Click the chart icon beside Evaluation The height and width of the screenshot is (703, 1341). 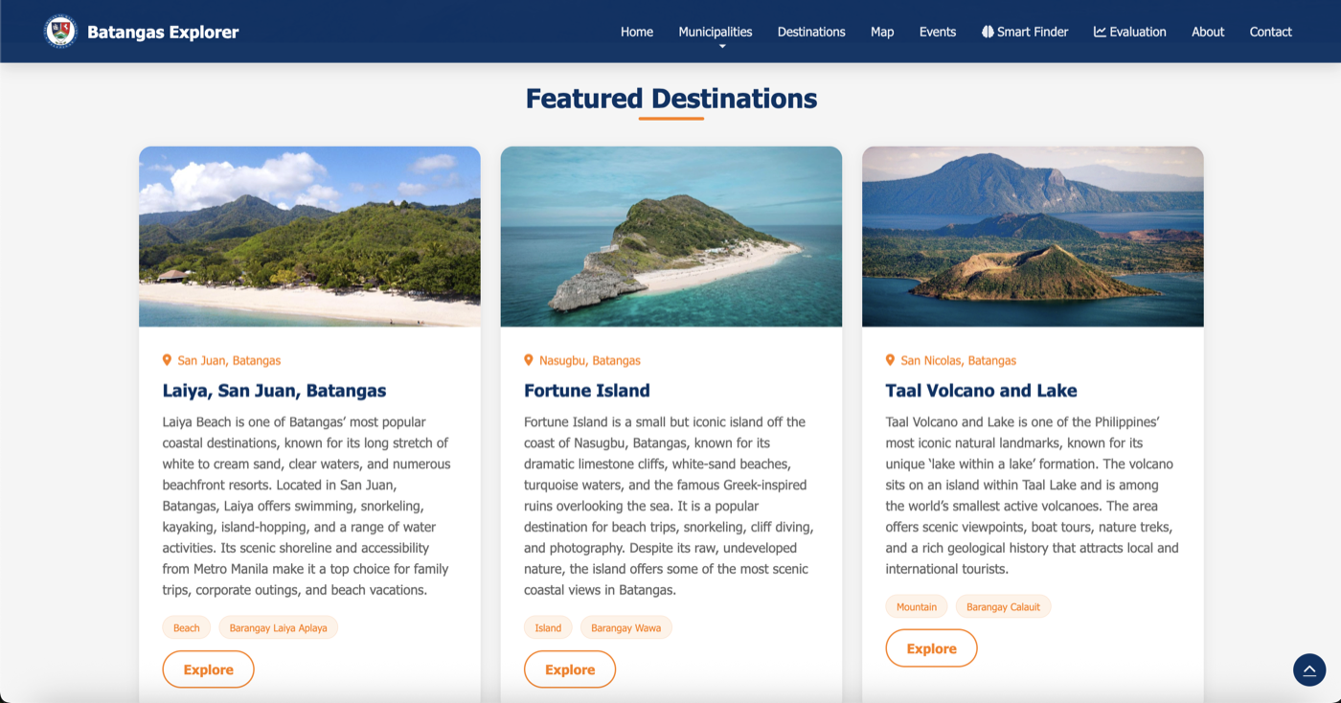tap(1099, 31)
